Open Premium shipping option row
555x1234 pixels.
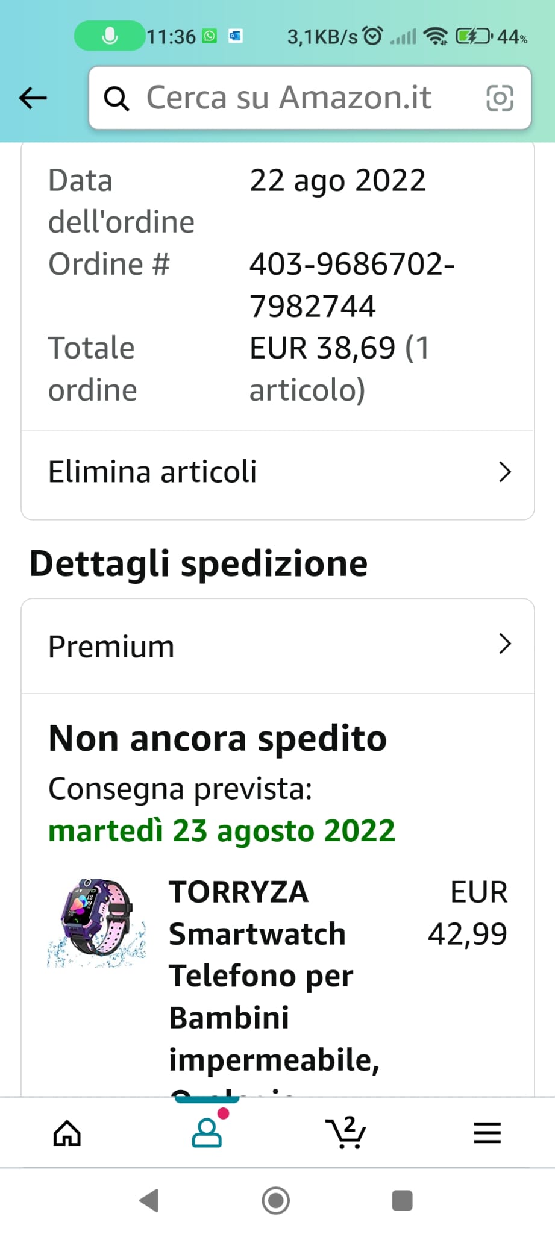[278, 646]
